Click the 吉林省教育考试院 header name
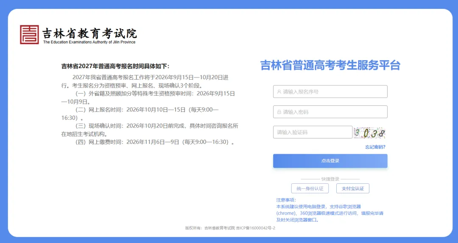The image size is (458, 243). tap(89, 33)
